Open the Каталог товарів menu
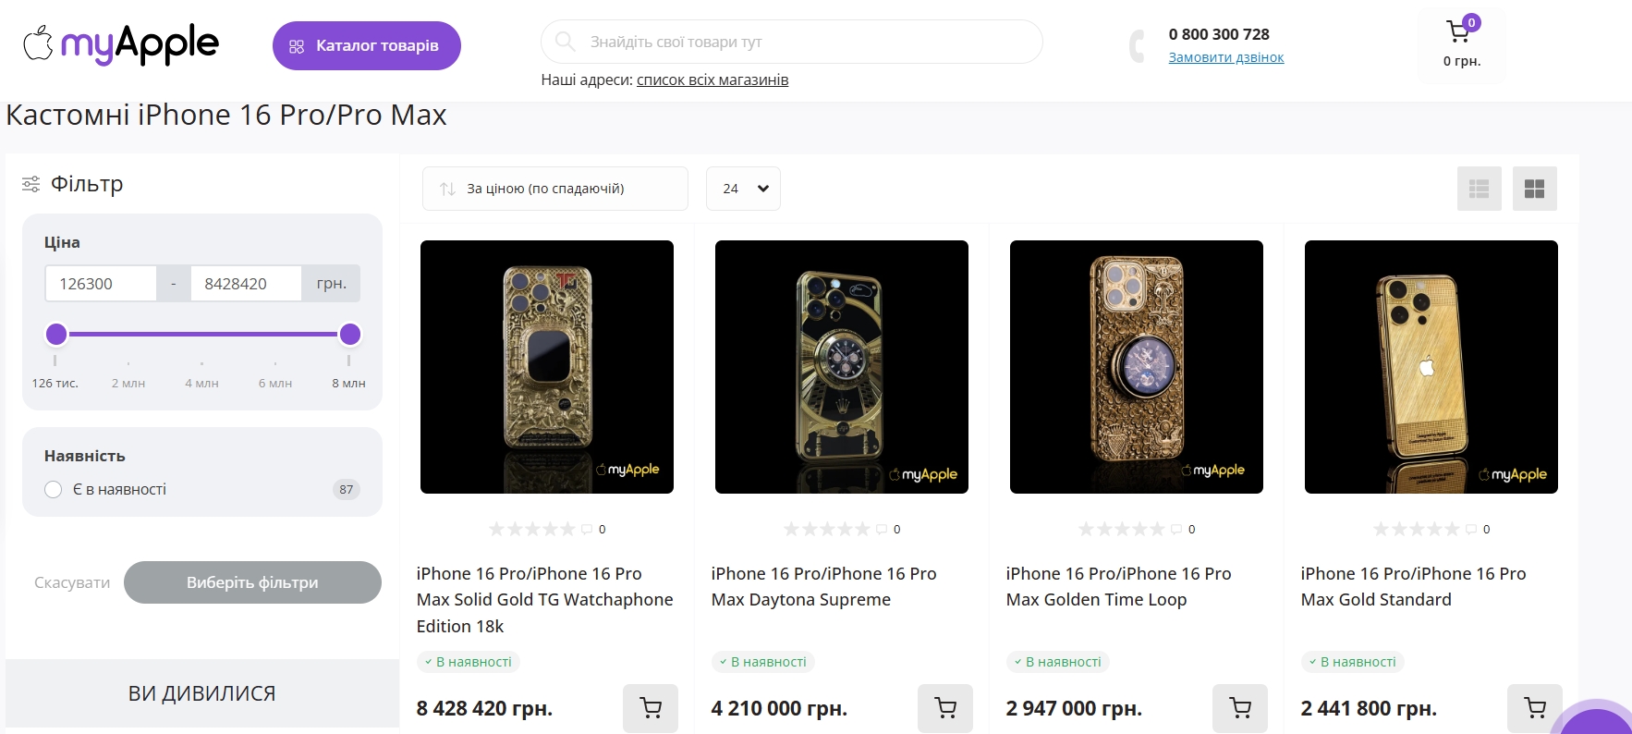Viewport: 1632px width, 734px height. click(366, 44)
